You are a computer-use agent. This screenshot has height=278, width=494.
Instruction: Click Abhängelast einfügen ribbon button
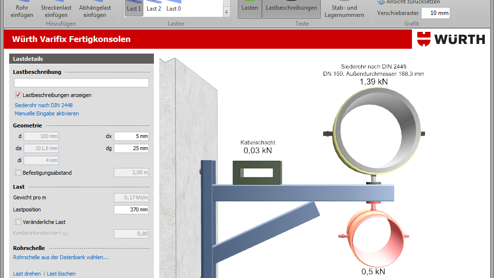95,10
